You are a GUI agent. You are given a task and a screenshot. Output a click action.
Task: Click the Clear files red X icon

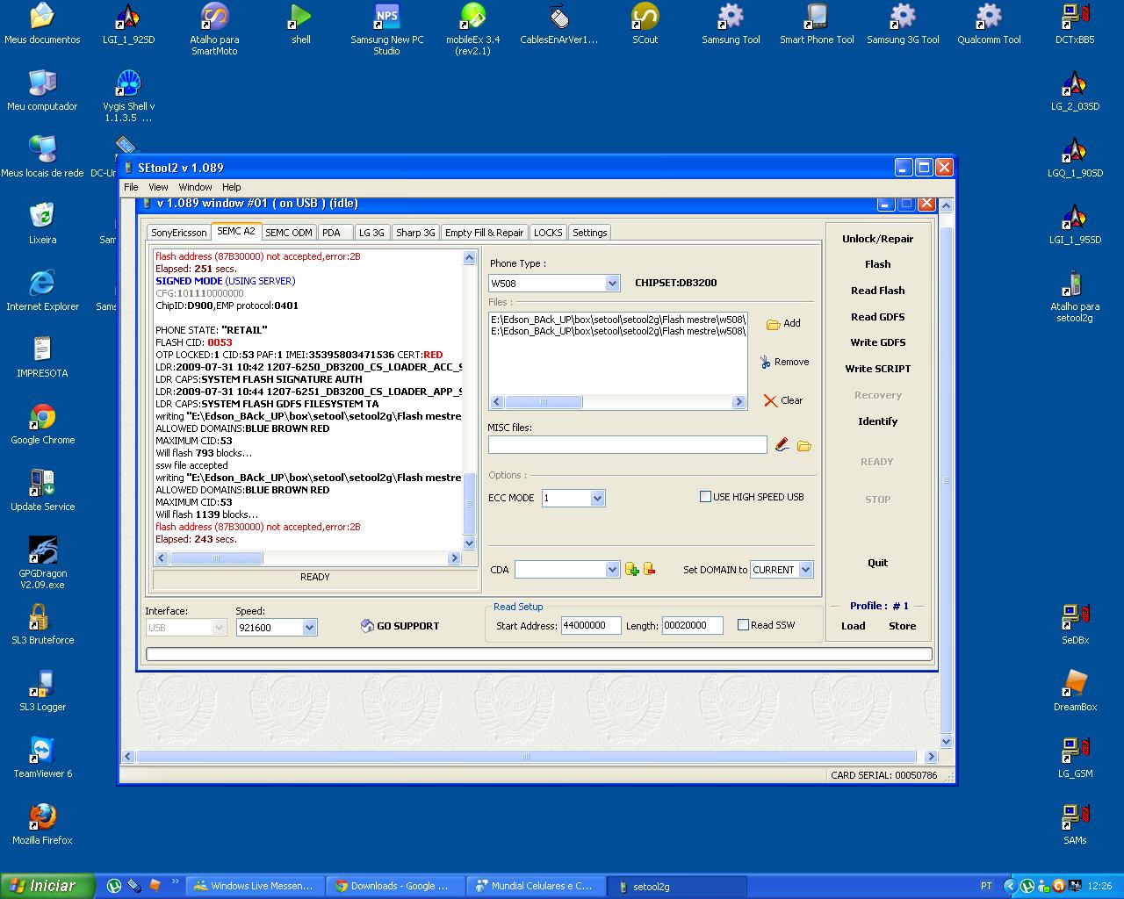770,400
